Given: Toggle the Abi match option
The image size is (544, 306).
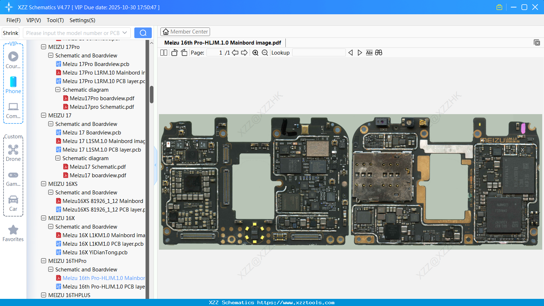Looking at the screenshot, I should pos(369,52).
